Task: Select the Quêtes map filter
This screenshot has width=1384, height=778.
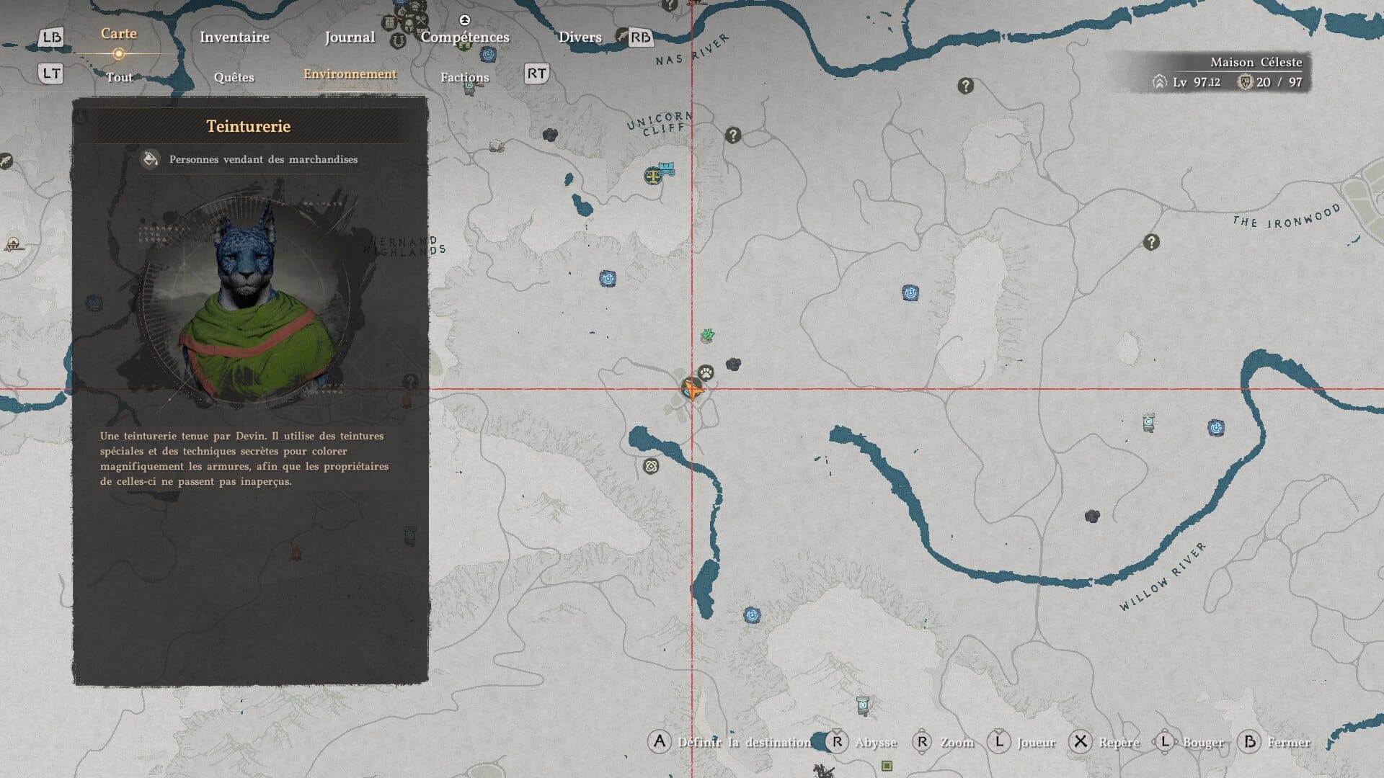Action: click(x=234, y=77)
